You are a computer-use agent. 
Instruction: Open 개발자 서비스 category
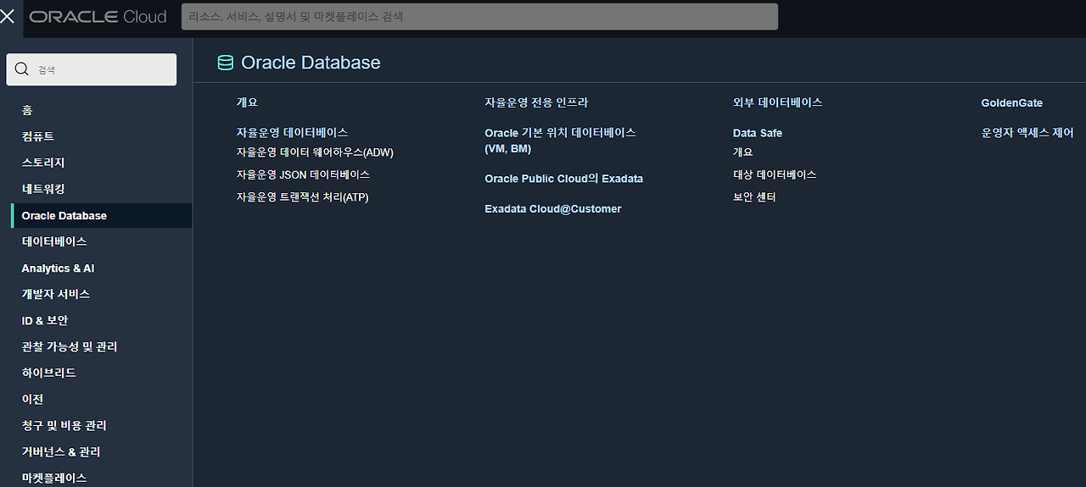[x=56, y=294]
